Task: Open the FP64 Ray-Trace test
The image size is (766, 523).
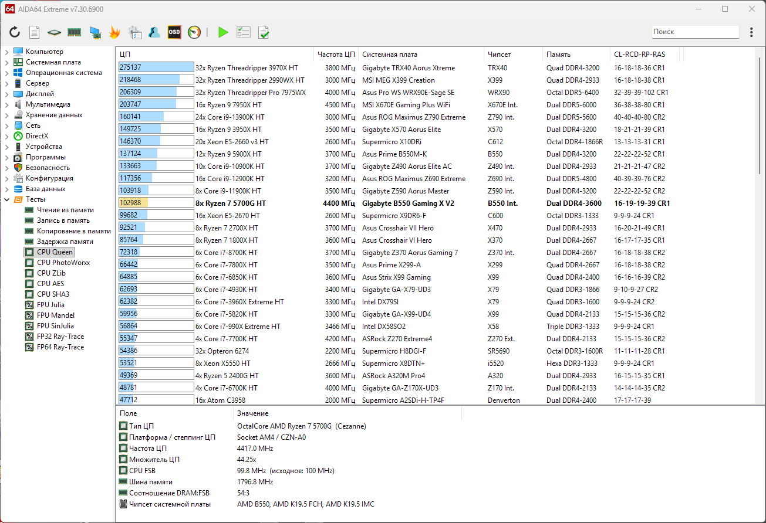Action: tap(60, 347)
